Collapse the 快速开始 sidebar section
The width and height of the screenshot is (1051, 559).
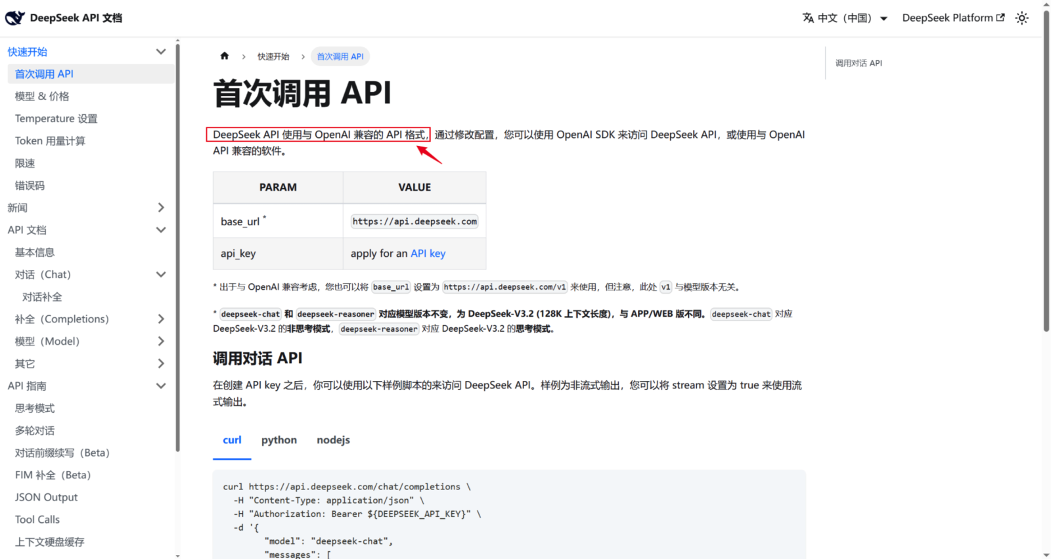160,52
